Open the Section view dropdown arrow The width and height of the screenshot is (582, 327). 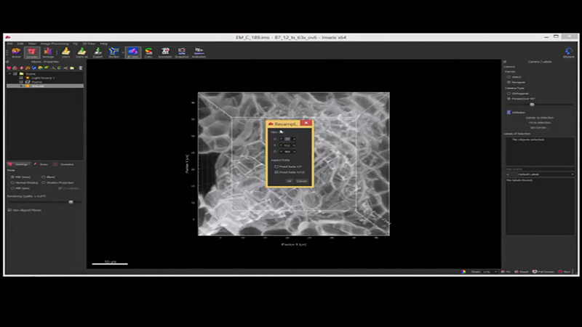123,52
